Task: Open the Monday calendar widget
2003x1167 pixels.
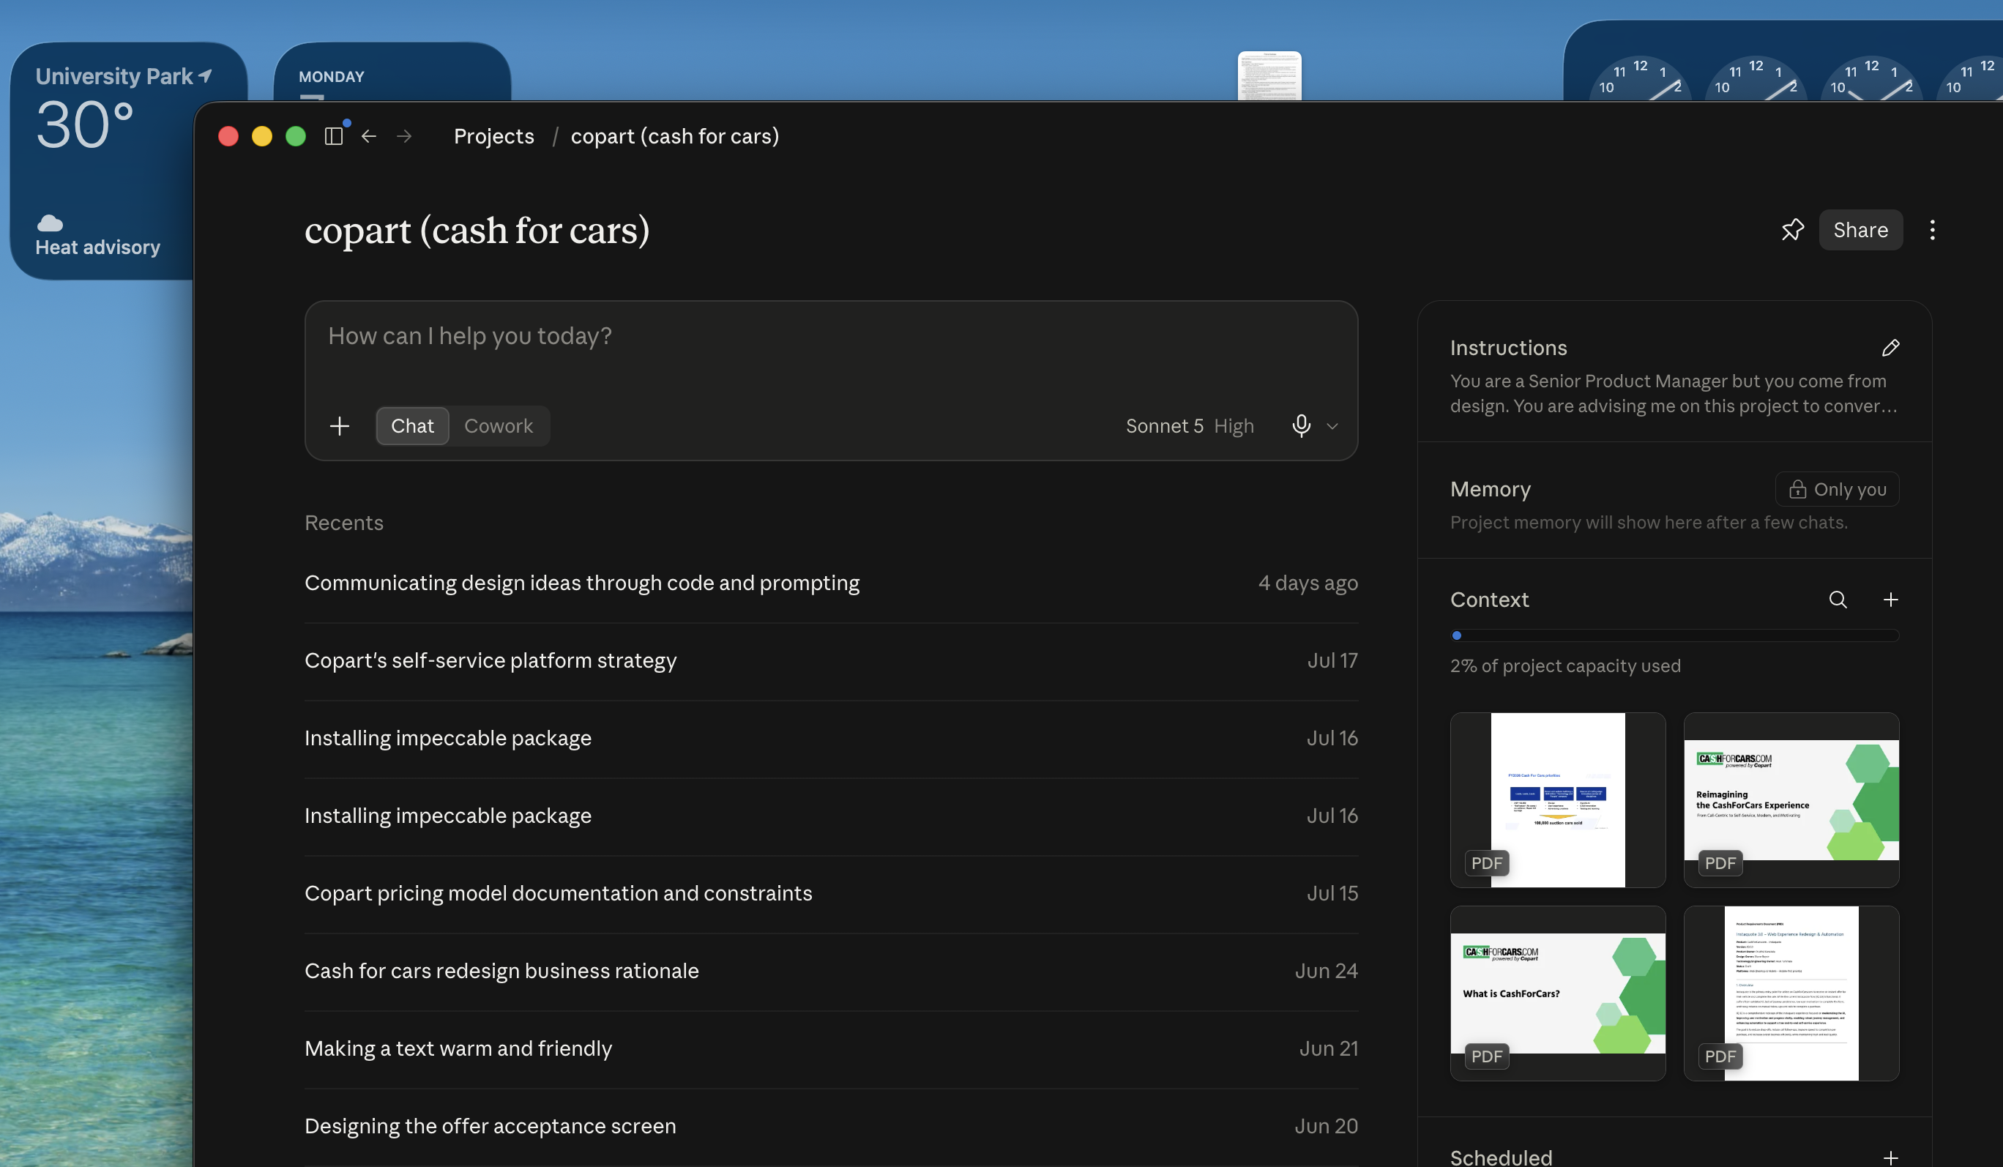Action: pos(392,72)
